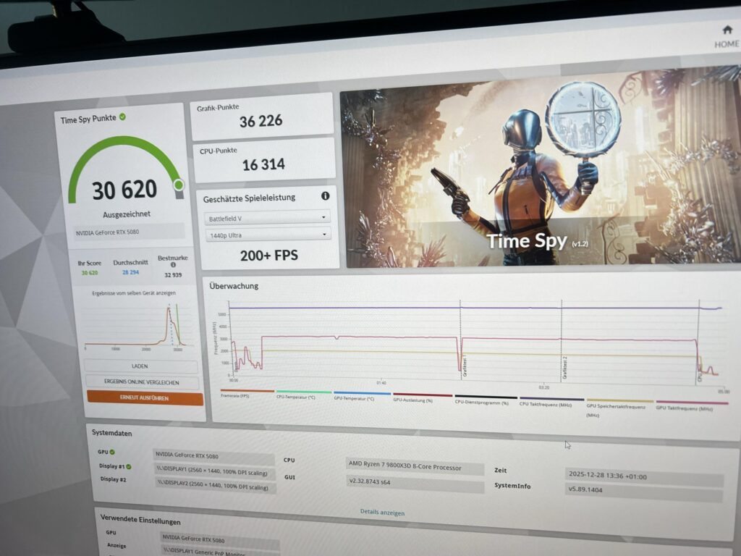This screenshot has width=741, height=556.
Task: Toggle Framerate (FPS) legend swatch
Action: click(x=247, y=392)
